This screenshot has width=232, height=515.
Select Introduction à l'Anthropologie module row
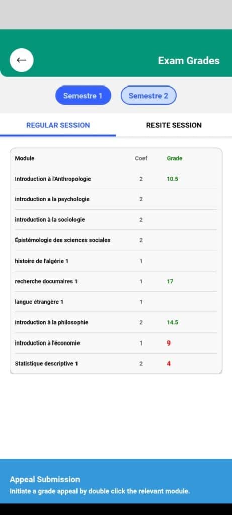[116, 179]
